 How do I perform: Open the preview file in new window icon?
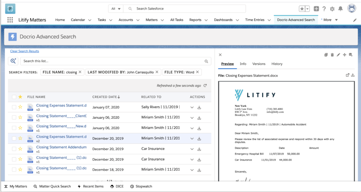point(347,75)
